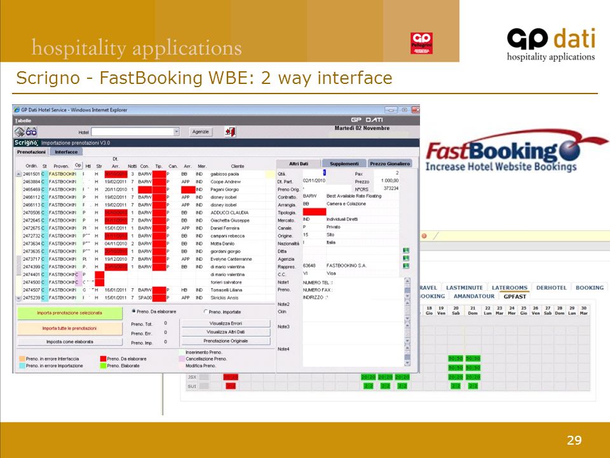This screenshot has height=458, width=610.
Task: Click the diamond-shaped toolbar icon left of glasses
Action: click(x=20, y=132)
